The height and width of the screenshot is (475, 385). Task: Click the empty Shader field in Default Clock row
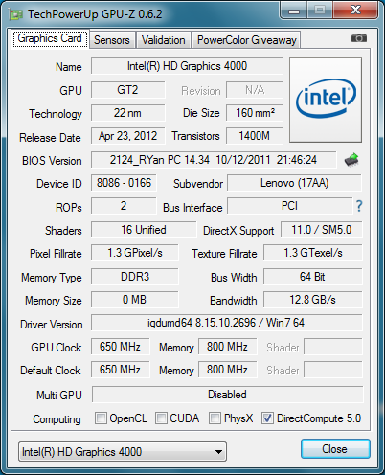(333, 370)
